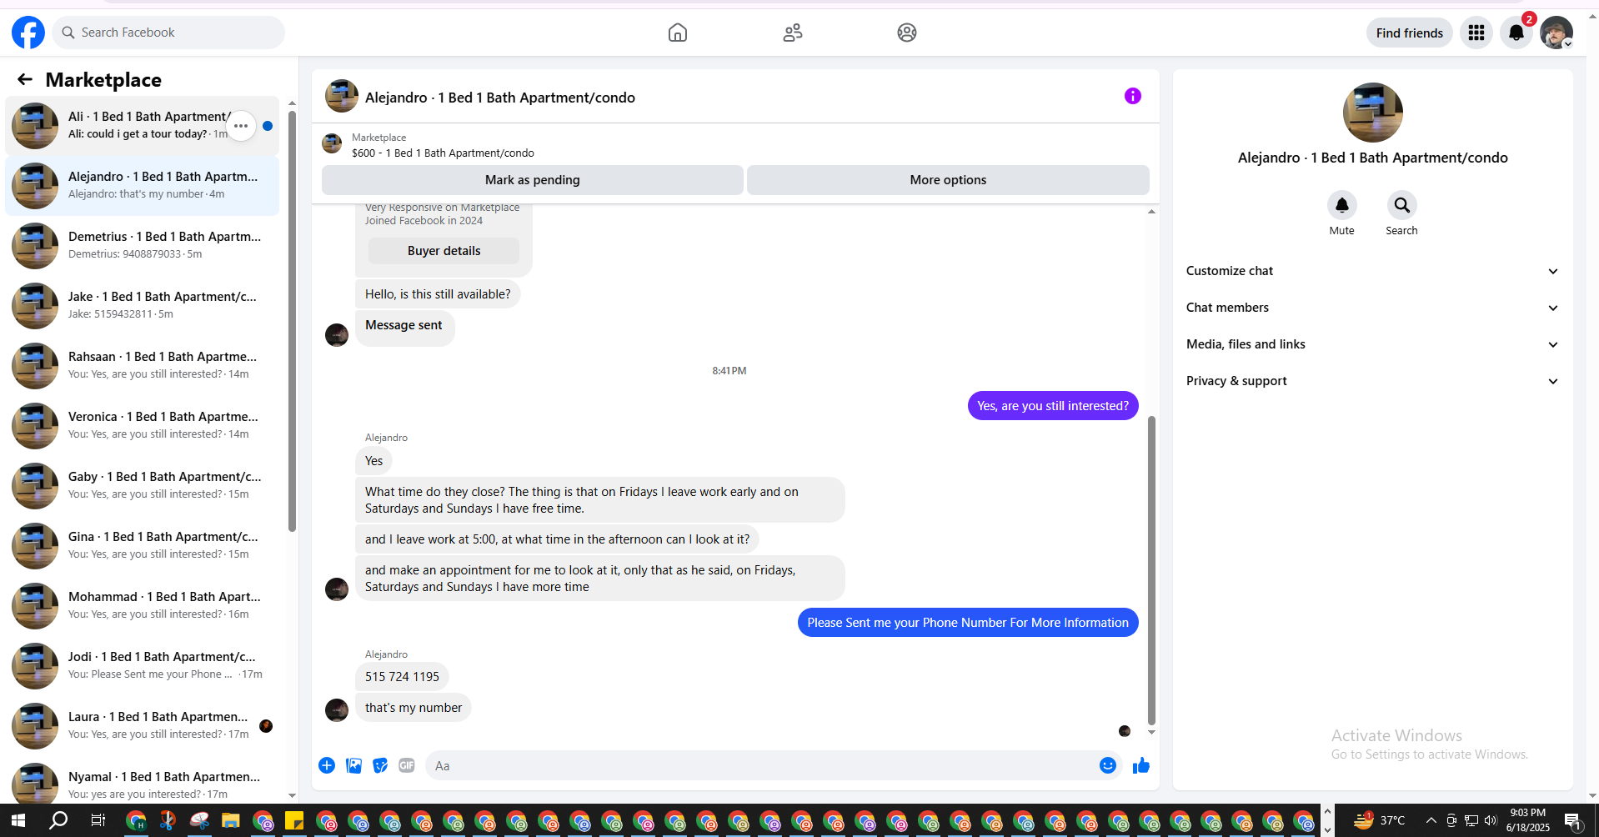Open Demetrius's conversation
Viewport: 1599px width, 837px height.
142,246
